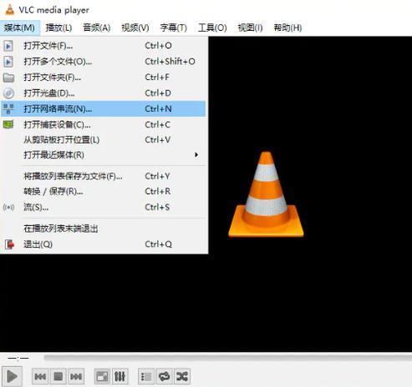Open the 视图(I) menu
This screenshot has height=387, width=412.
pyautogui.click(x=250, y=28)
